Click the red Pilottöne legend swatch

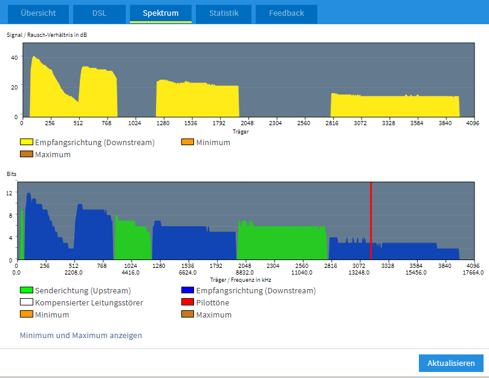pyautogui.click(x=187, y=303)
